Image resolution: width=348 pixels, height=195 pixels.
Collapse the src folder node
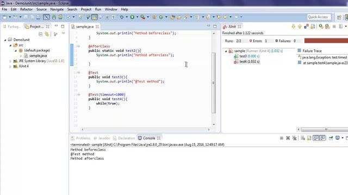click(10, 45)
